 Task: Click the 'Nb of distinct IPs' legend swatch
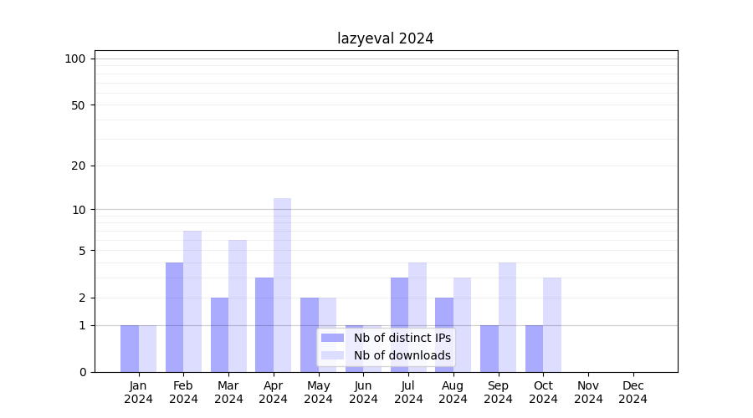(x=332, y=338)
